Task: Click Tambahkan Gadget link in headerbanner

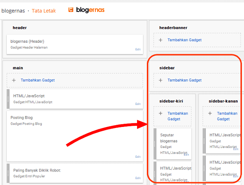Action: coord(184,40)
